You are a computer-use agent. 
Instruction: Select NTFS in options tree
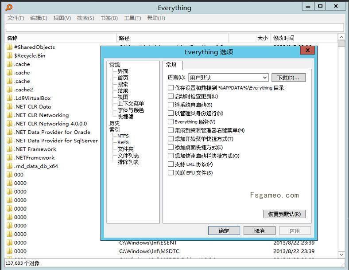pos(123,136)
